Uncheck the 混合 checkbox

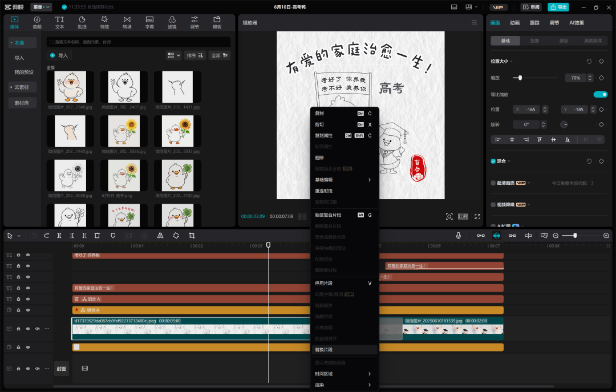(x=493, y=161)
